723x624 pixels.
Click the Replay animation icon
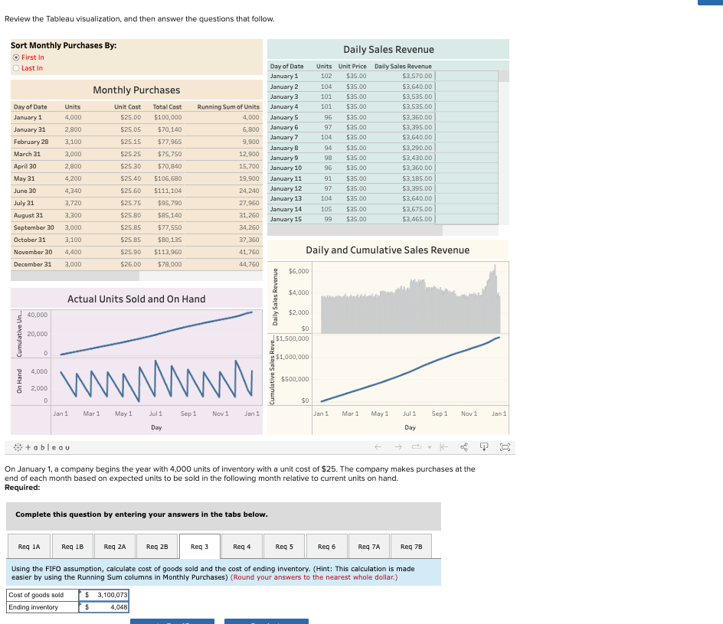click(x=417, y=446)
